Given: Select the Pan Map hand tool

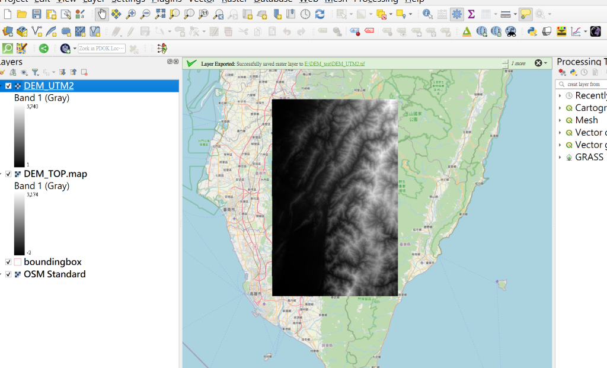Looking at the screenshot, I should [x=102, y=14].
